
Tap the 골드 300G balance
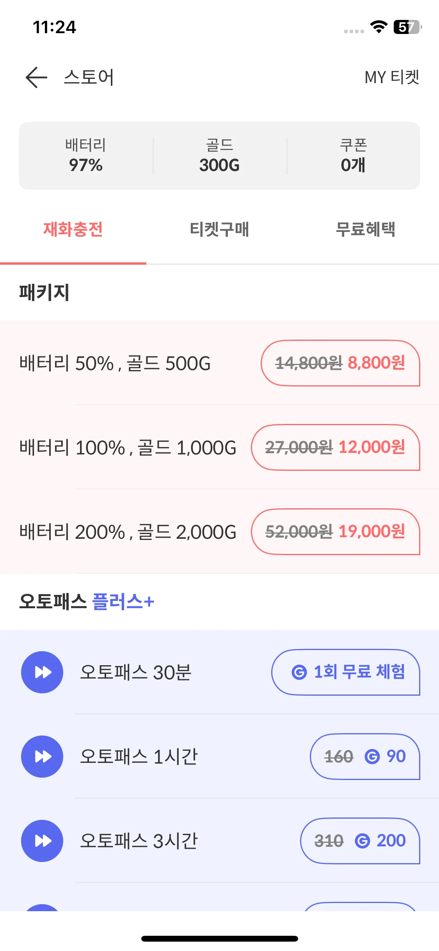(x=219, y=156)
